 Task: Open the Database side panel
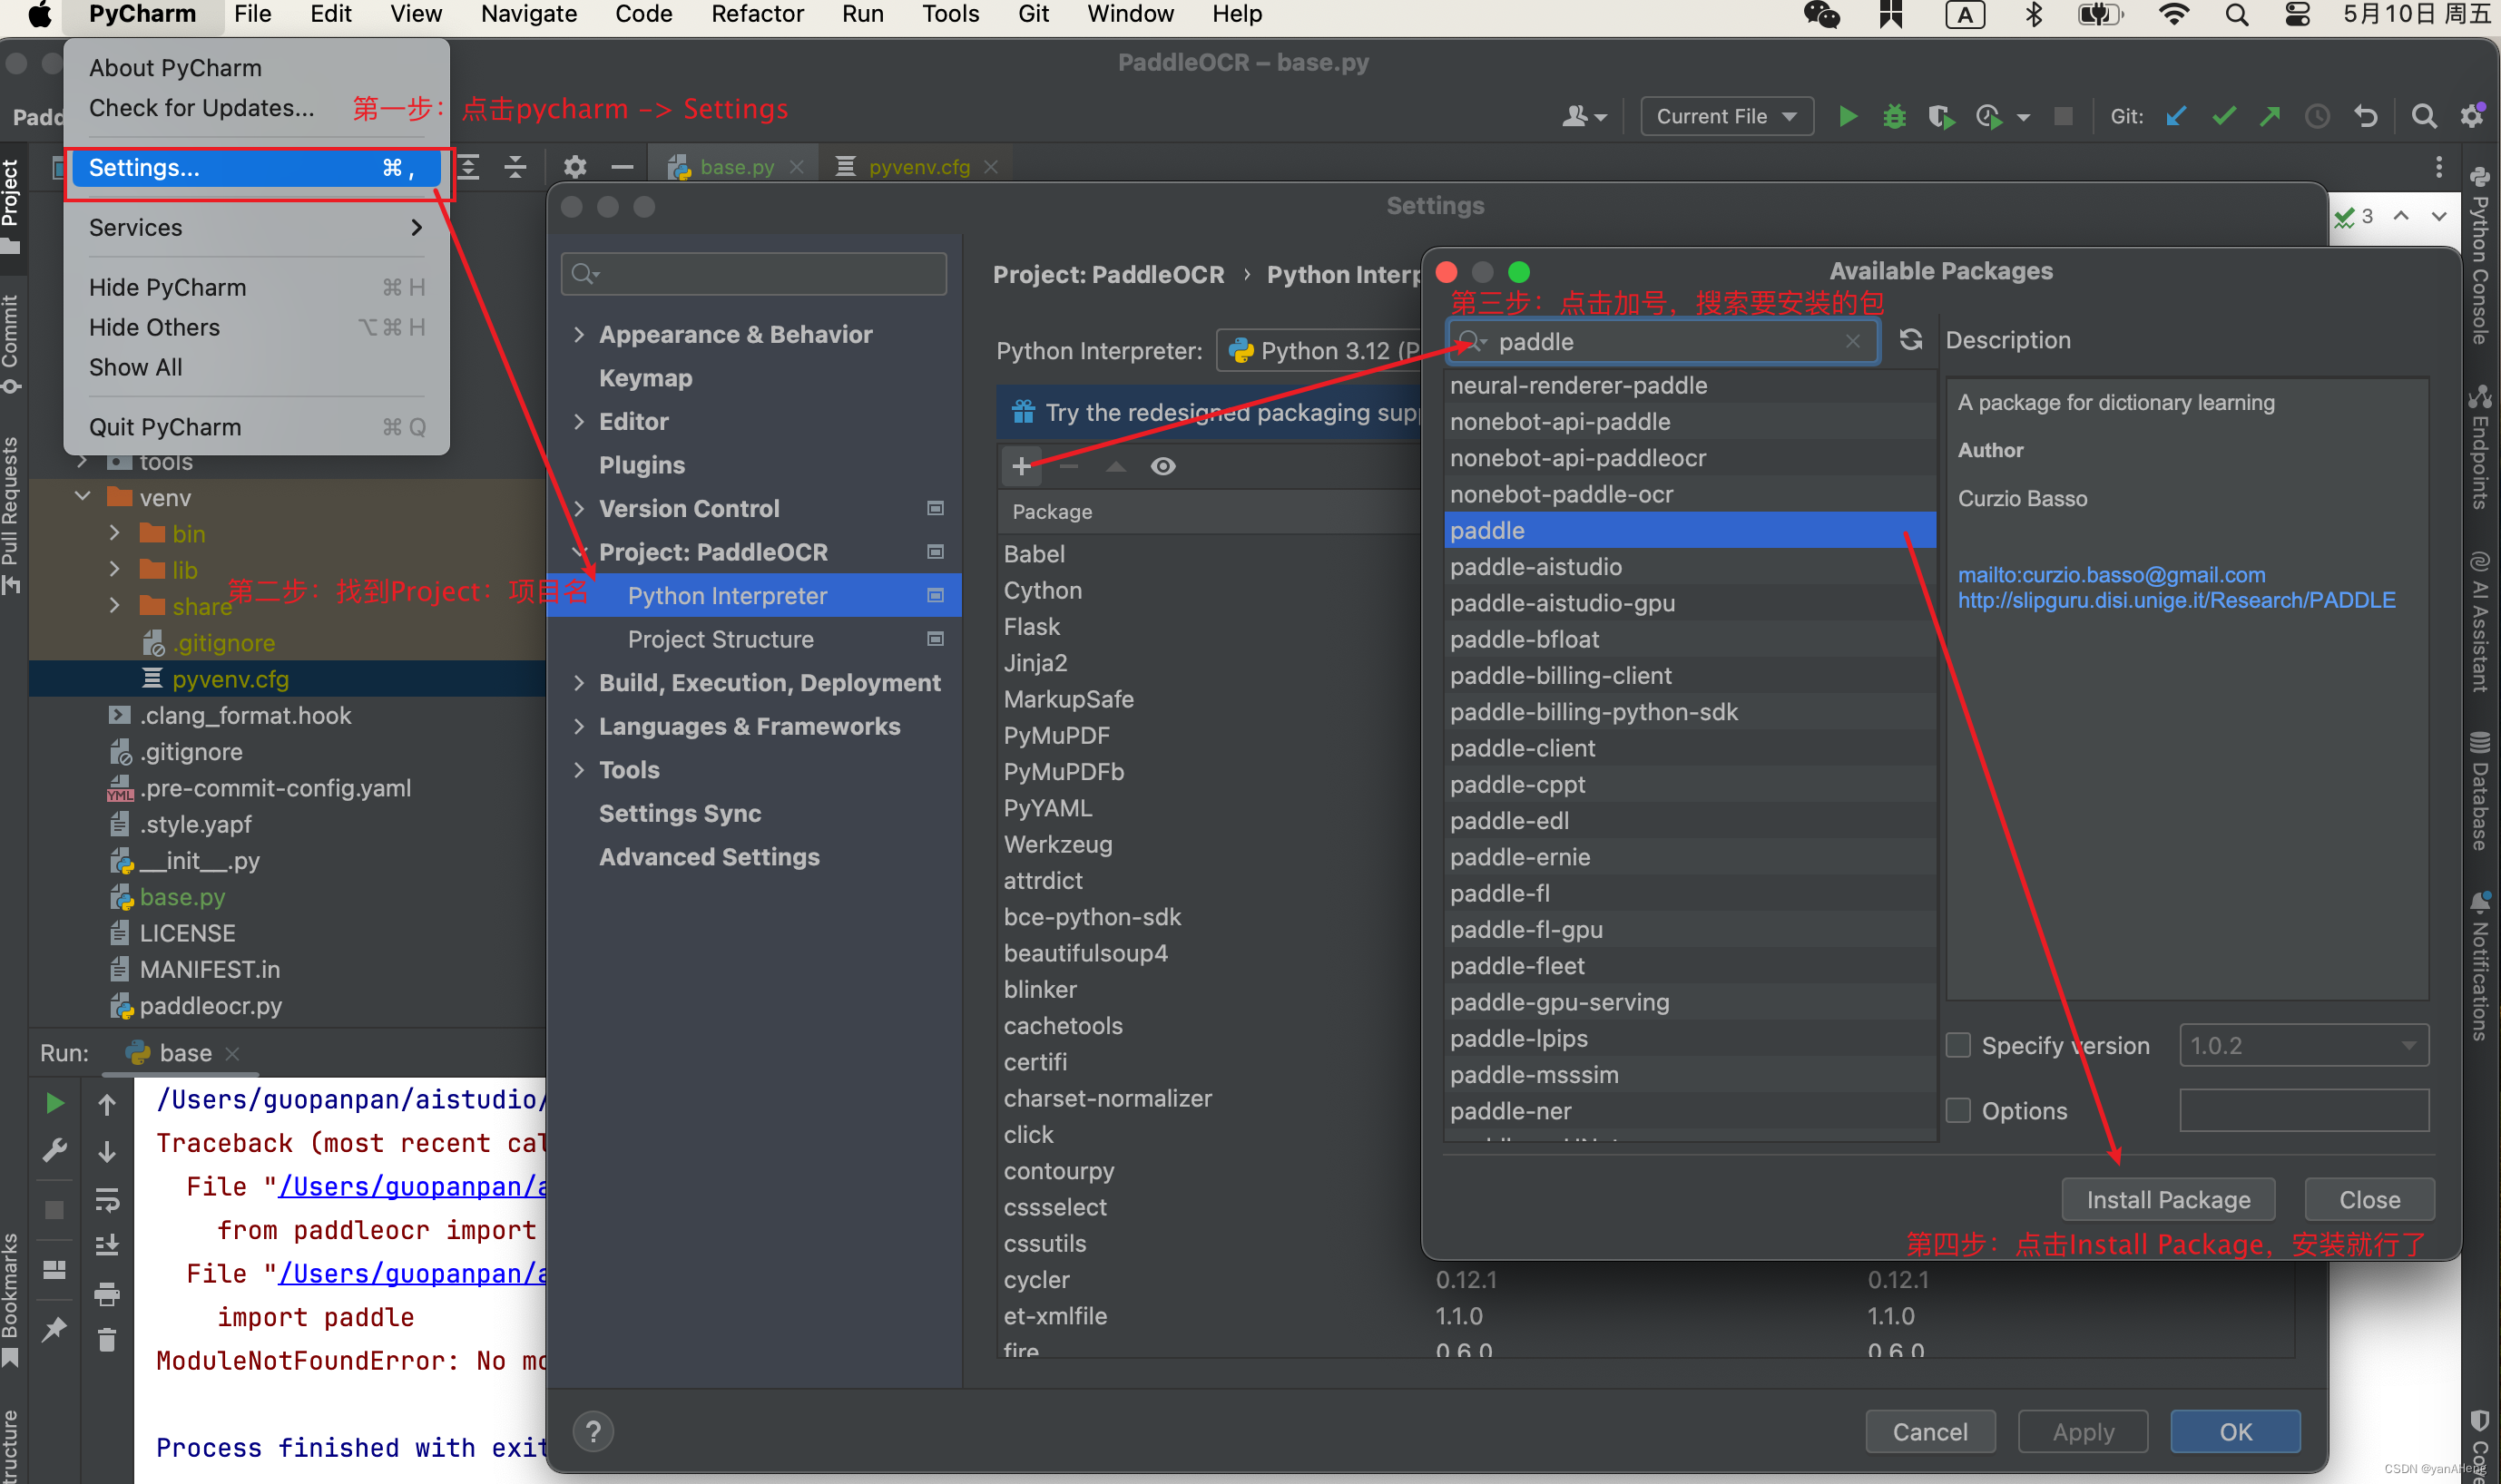2480,790
